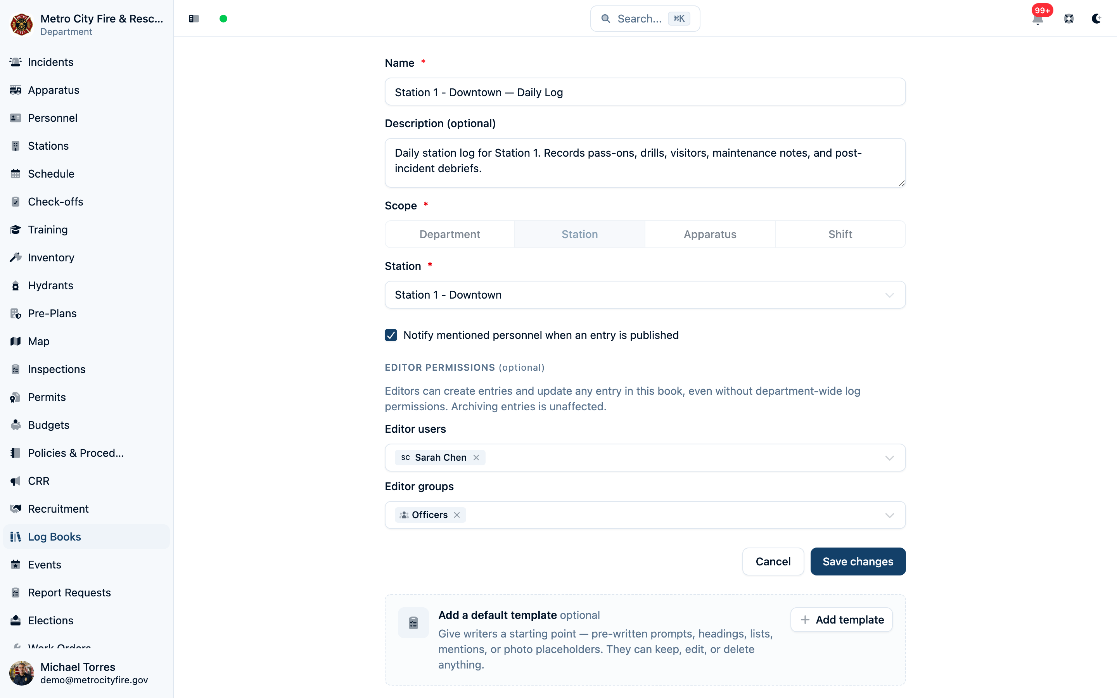Click the Policies & Procedures book icon

[x=16, y=453]
